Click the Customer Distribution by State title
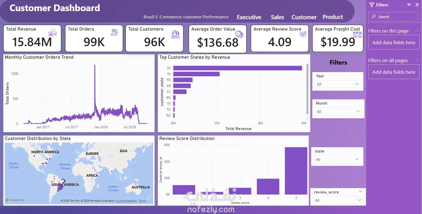This screenshot has height=214, width=422. point(38,138)
